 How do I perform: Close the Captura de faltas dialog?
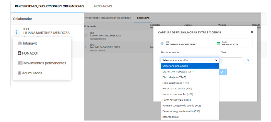point(252,32)
